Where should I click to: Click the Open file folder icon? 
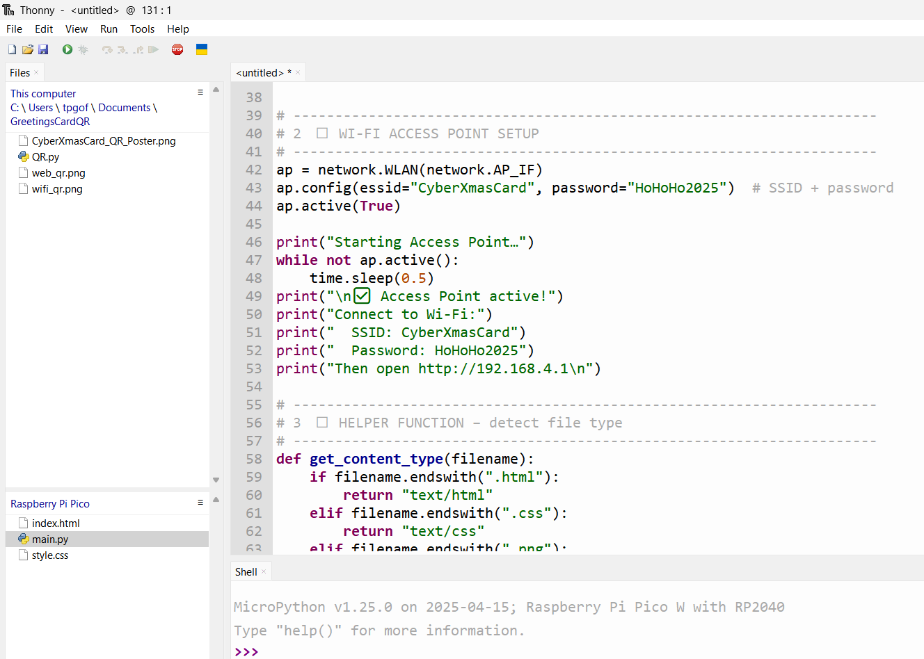click(28, 49)
